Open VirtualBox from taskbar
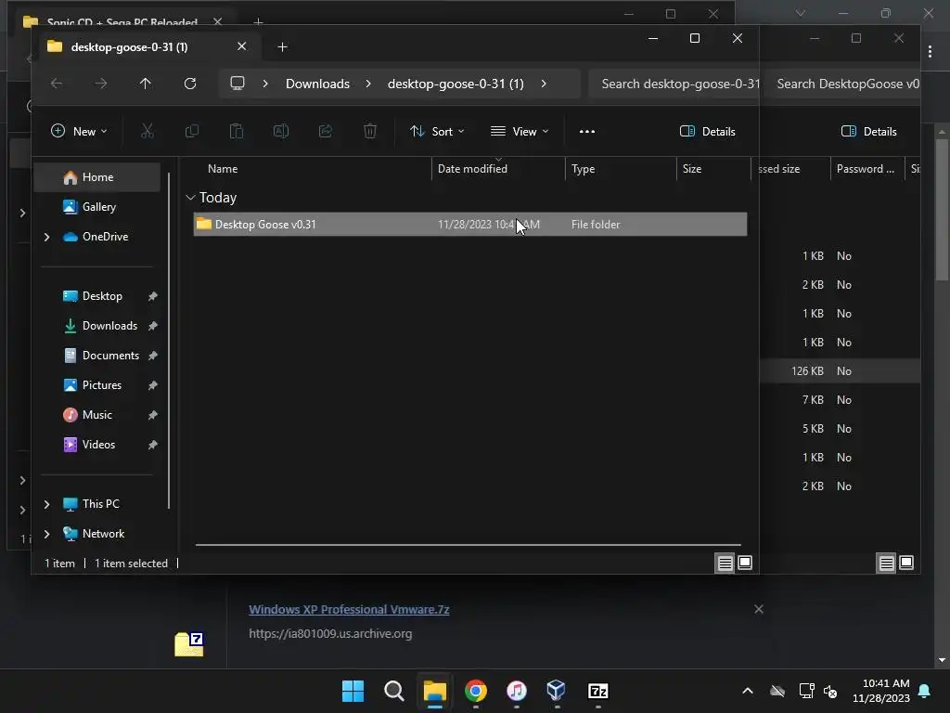 click(x=557, y=691)
